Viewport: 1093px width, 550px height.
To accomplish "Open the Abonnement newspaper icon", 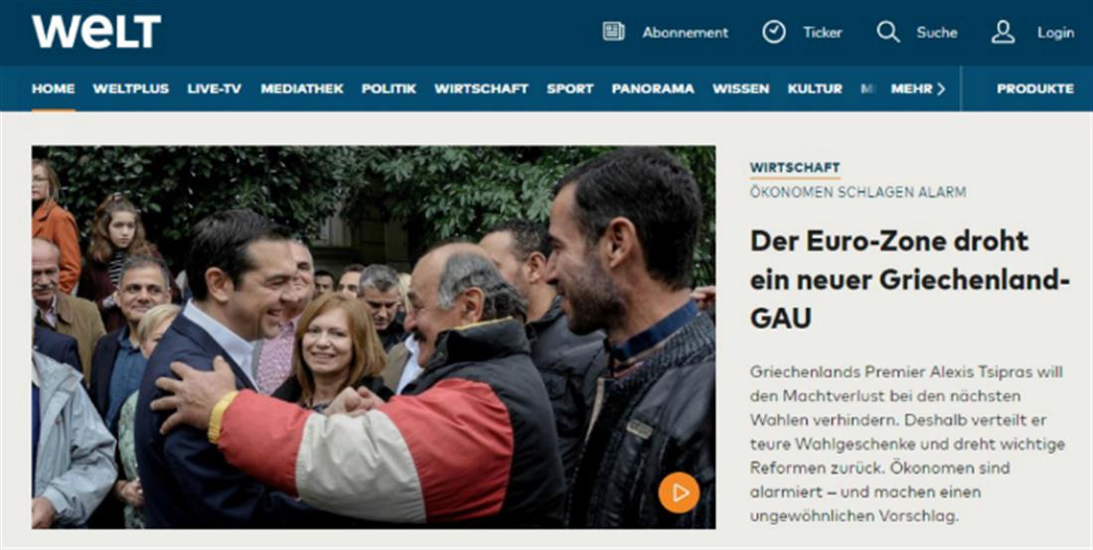I will click(613, 32).
